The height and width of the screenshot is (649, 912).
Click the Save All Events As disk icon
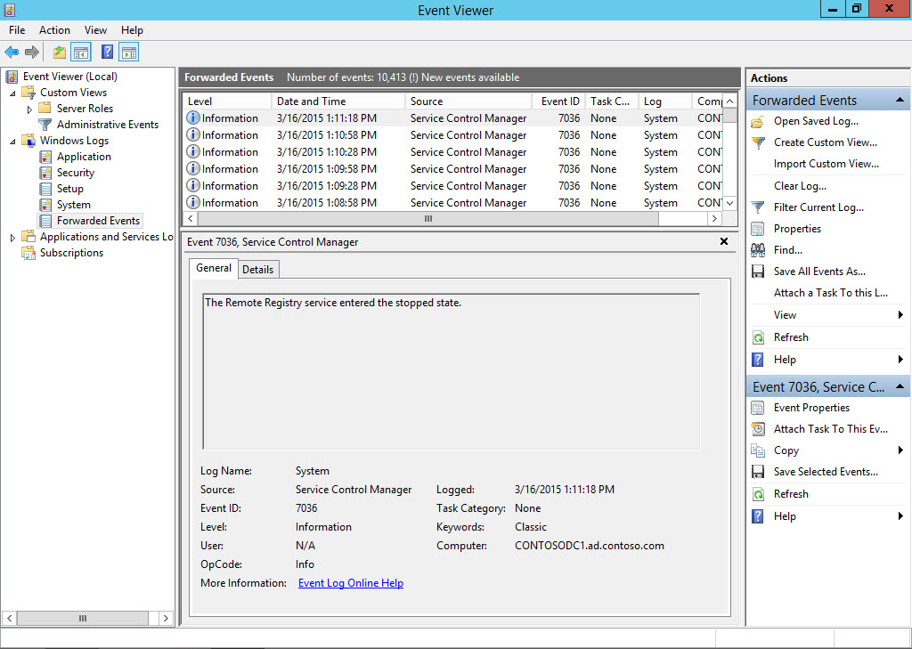759,271
